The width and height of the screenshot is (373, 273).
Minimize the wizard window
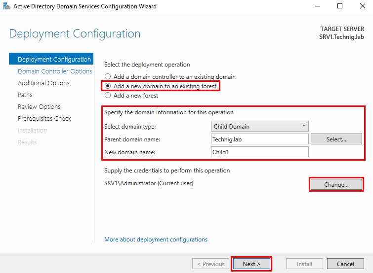tap(317, 6)
